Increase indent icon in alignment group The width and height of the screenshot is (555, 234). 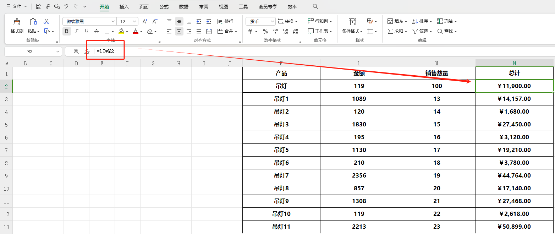coord(209,21)
